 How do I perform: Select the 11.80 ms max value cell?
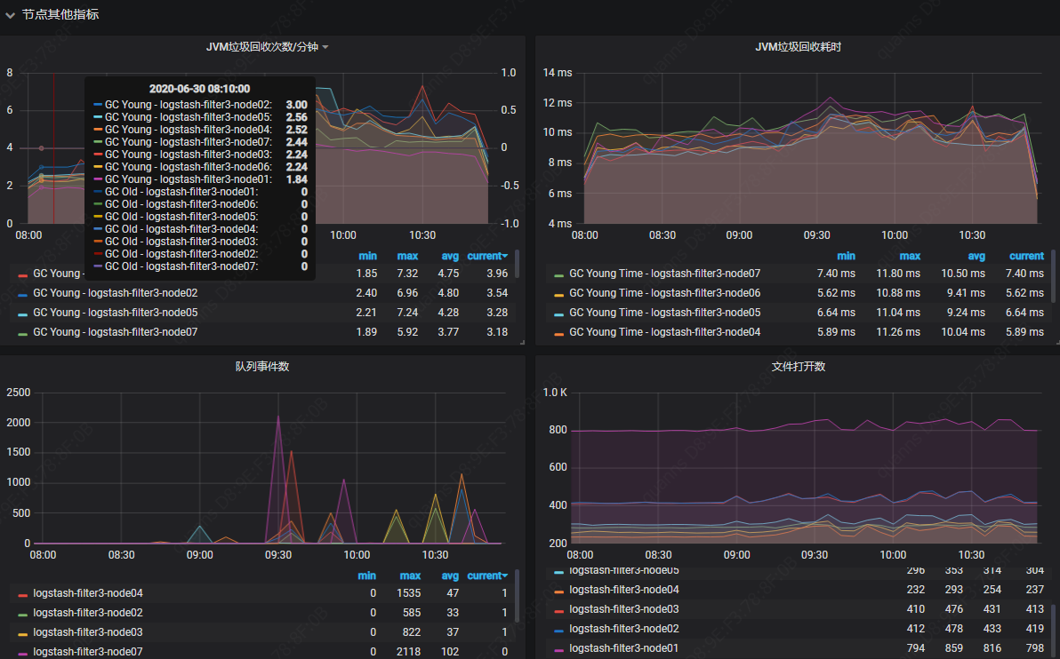coord(898,274)
